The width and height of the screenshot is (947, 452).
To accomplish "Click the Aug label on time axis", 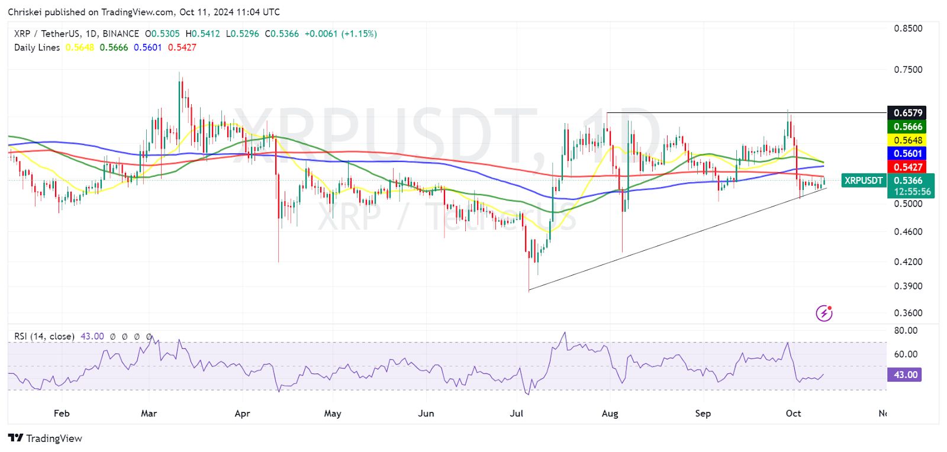I will [610, 413].
